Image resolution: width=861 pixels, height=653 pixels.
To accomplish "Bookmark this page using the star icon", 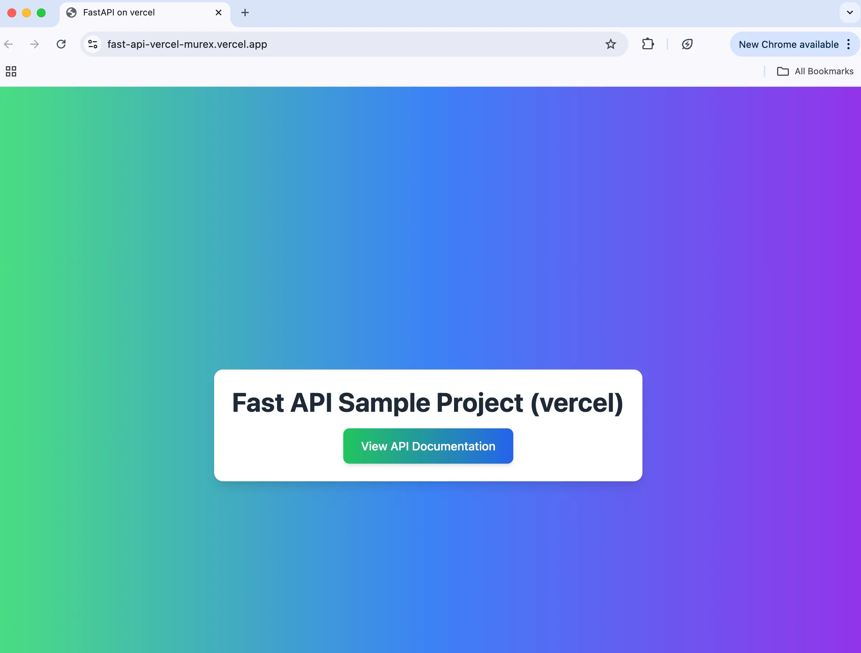I will click(x=610, y=44).
